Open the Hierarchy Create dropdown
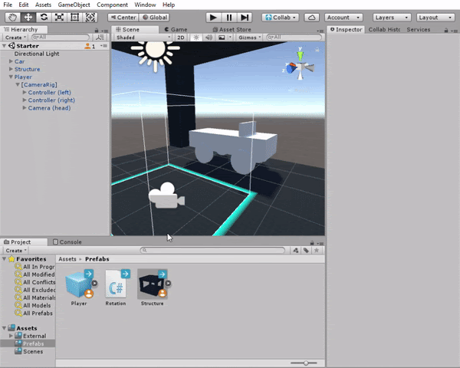The width and height of the screenshot is (460, 368). coord(15,38)
